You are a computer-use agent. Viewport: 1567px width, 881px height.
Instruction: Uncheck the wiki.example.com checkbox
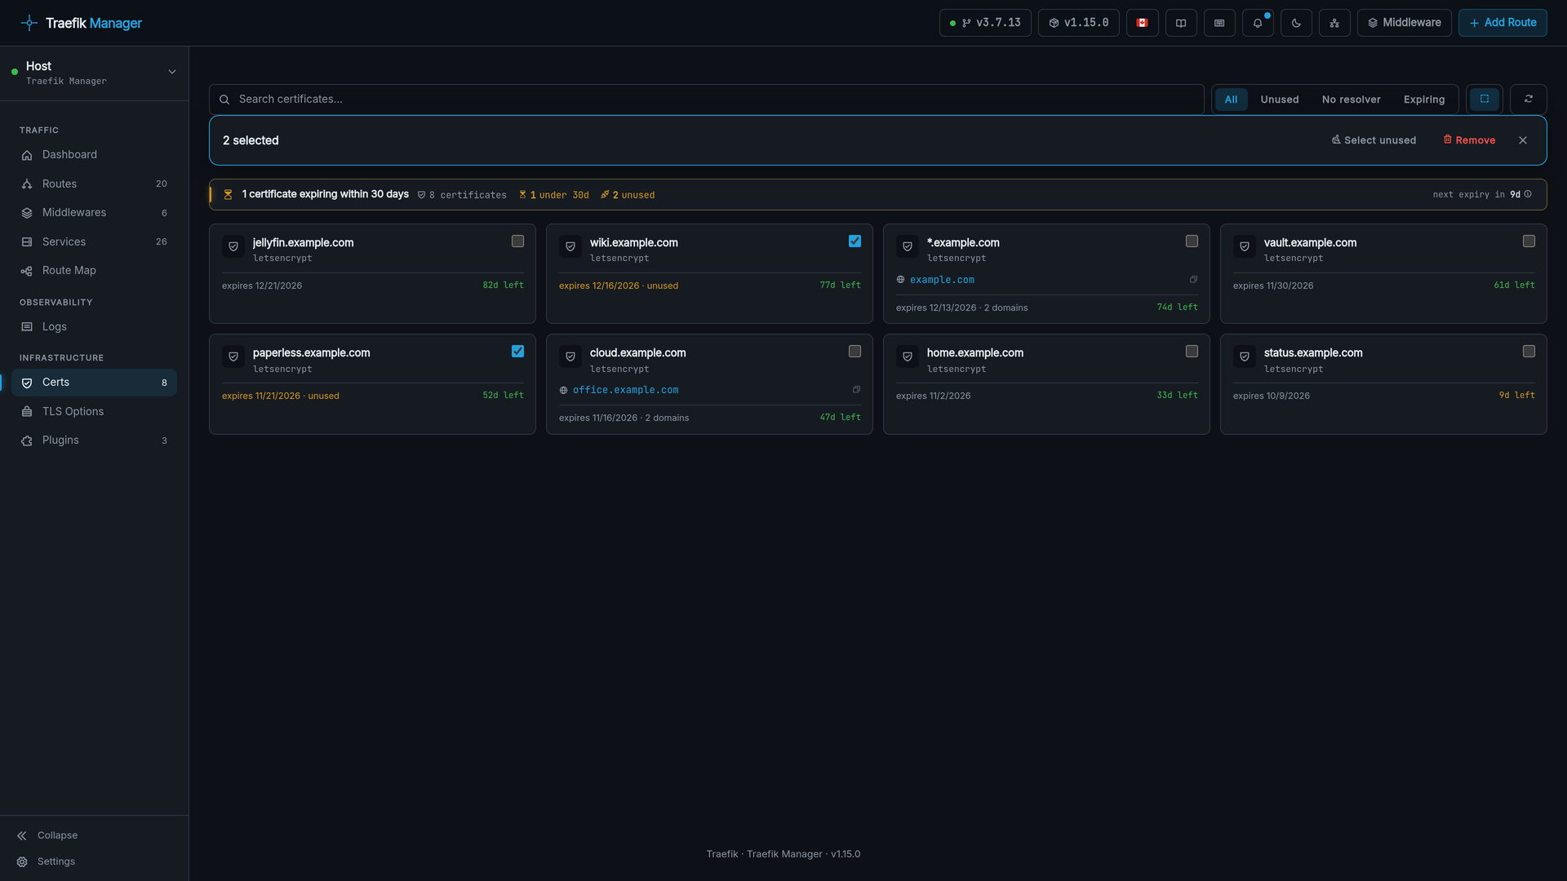pyautogui.click(x=855, y=241)
